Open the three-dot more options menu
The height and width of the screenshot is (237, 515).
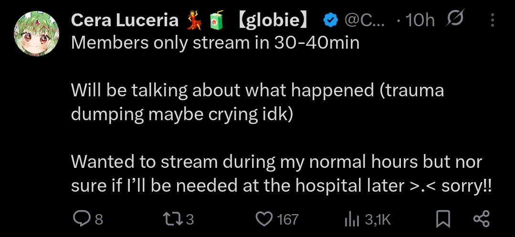pos(493,20)
